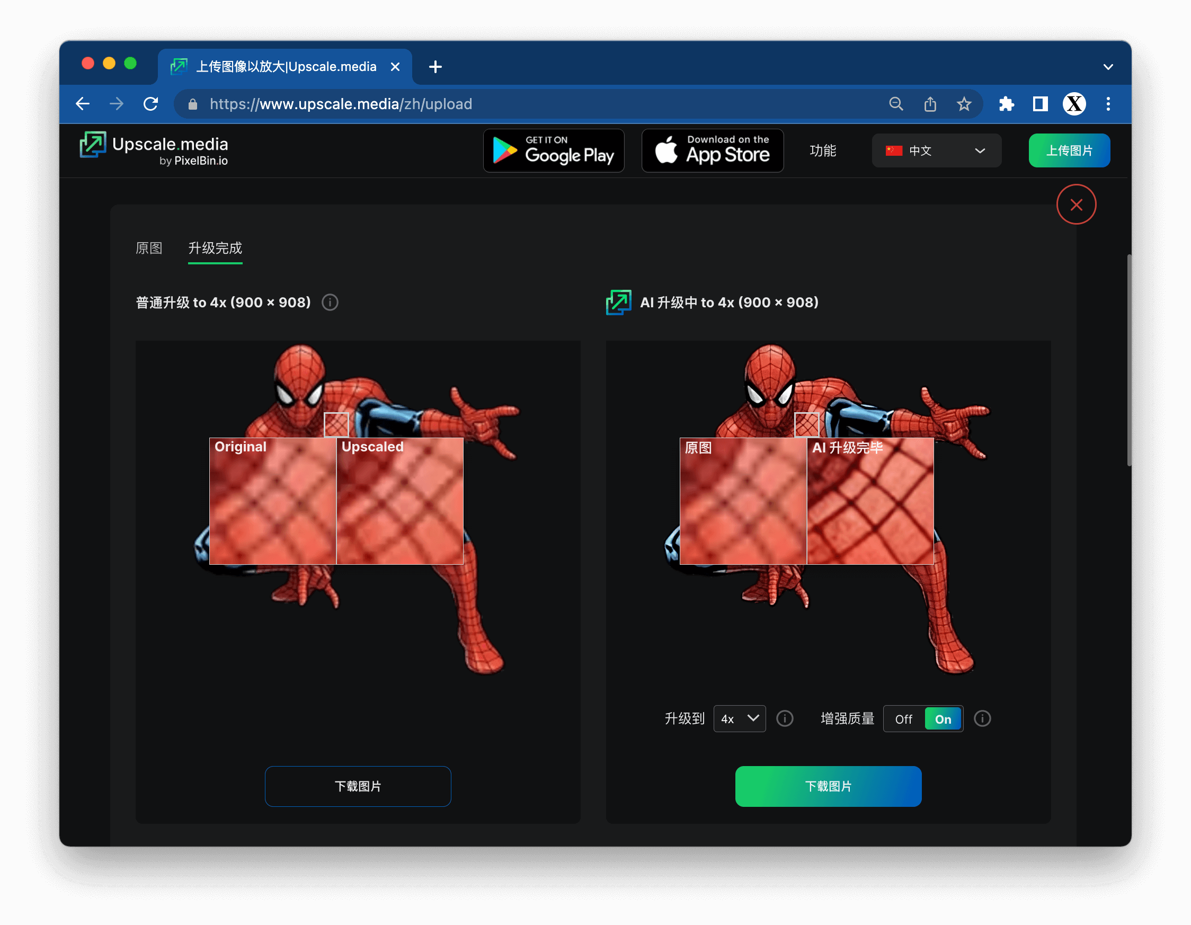Expand the tab search chevron
Image resolution: width=1191 pixels, height=925 pixels.
(x=1108, y=67)
